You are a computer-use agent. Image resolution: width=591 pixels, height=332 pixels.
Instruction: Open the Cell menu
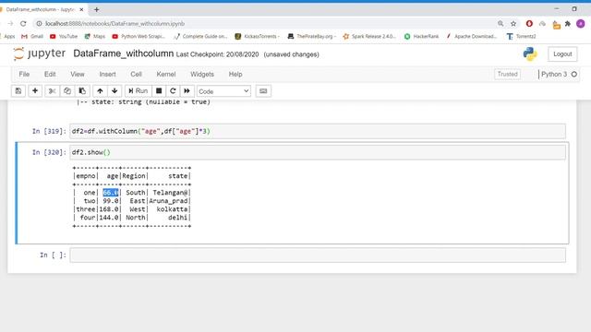point(136,74)
